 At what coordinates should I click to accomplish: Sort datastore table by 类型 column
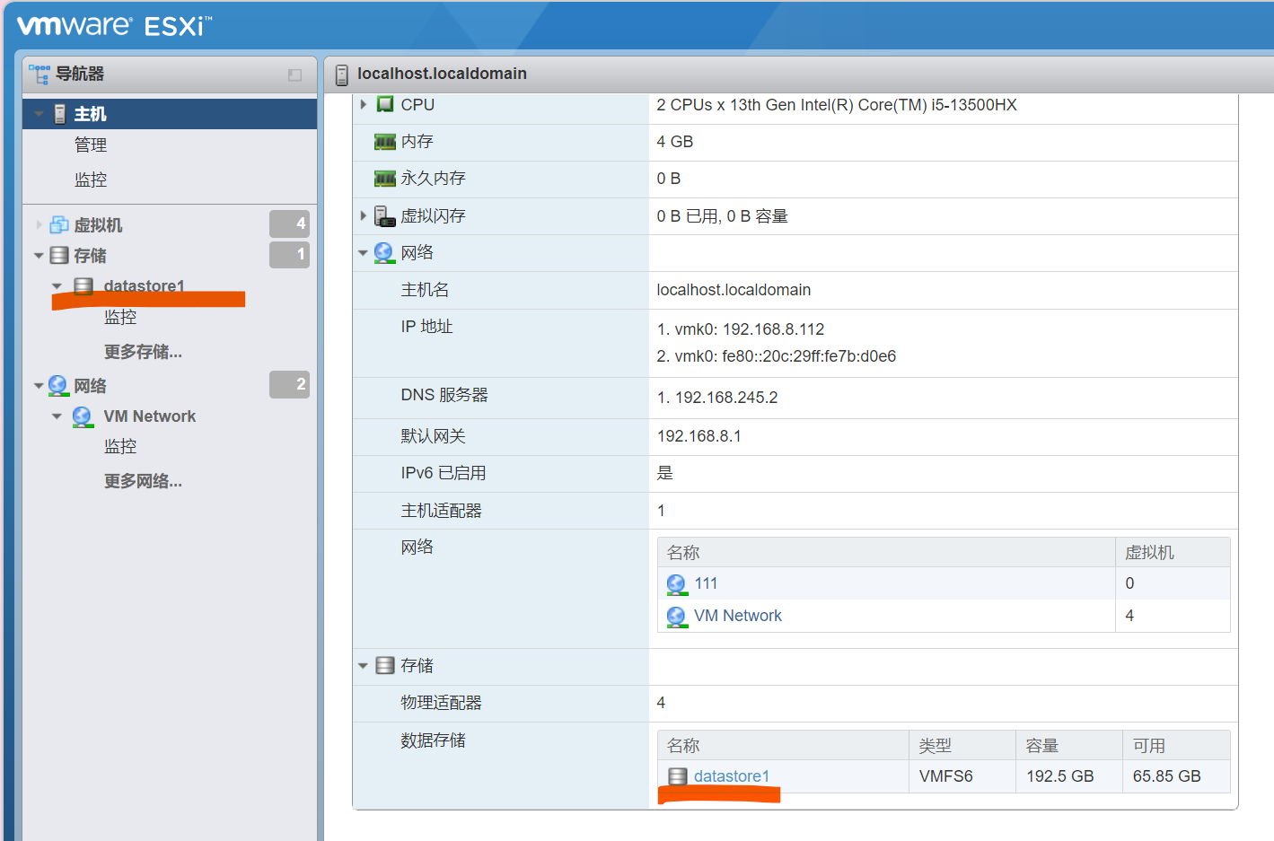coord(962,745)
